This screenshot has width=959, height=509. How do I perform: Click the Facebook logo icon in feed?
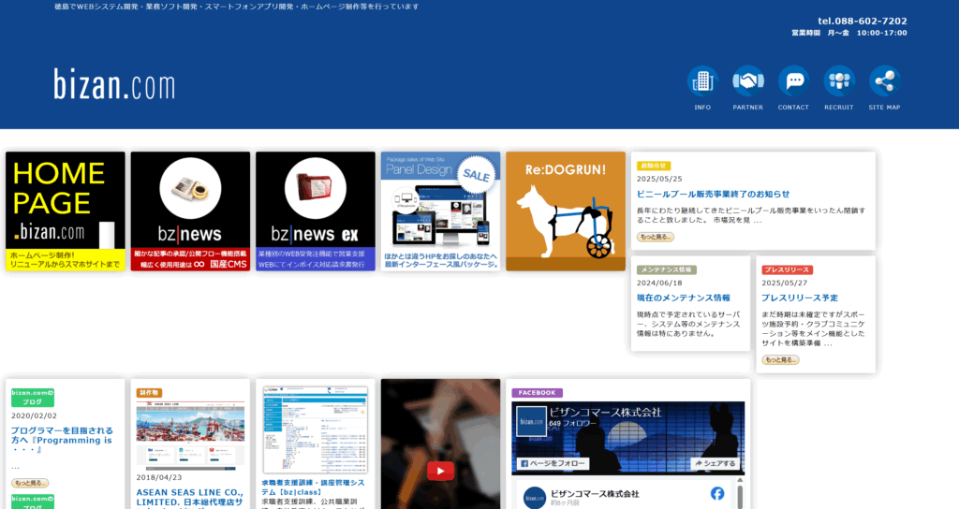click(x=717, y=493)
